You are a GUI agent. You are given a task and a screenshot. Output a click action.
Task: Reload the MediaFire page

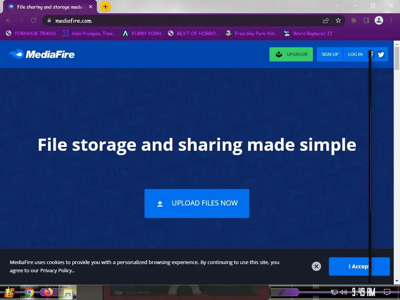pos(34,20)
